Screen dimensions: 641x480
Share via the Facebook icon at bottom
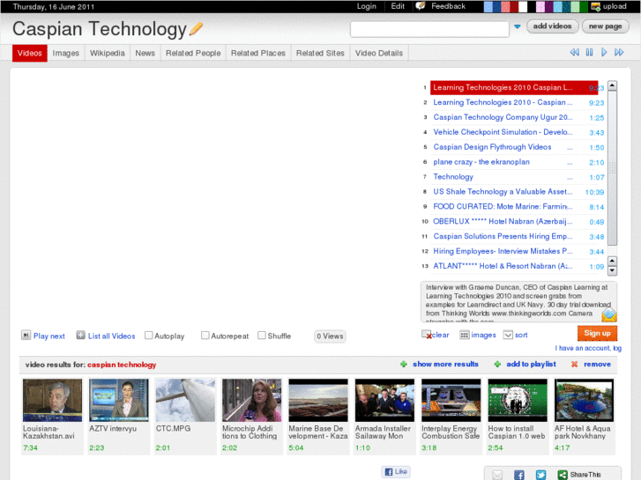click(x=519, y=475)
